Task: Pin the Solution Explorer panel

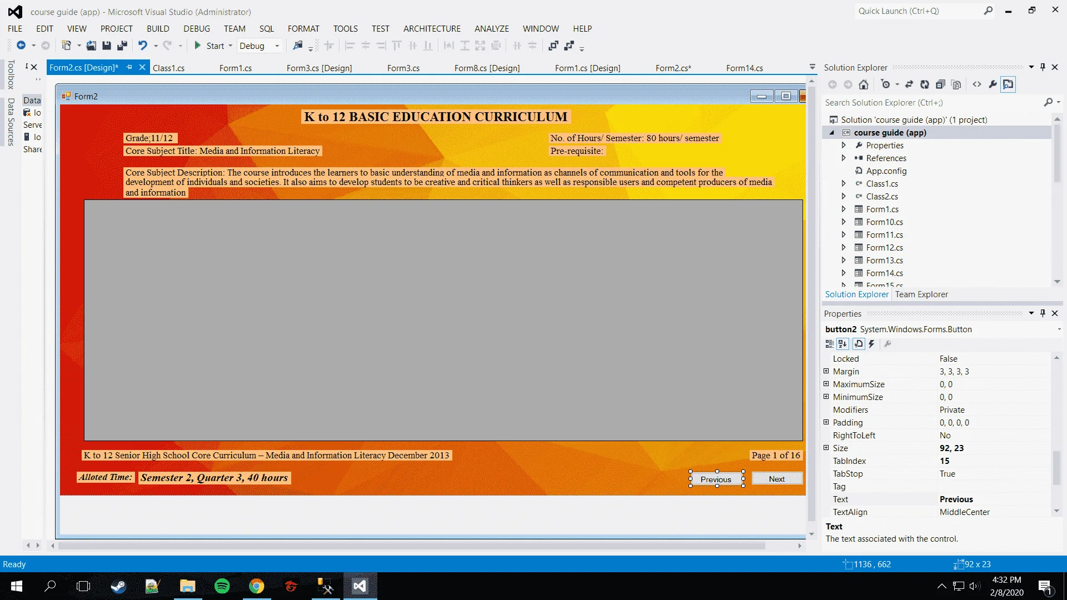Action: pos(1043,67)
